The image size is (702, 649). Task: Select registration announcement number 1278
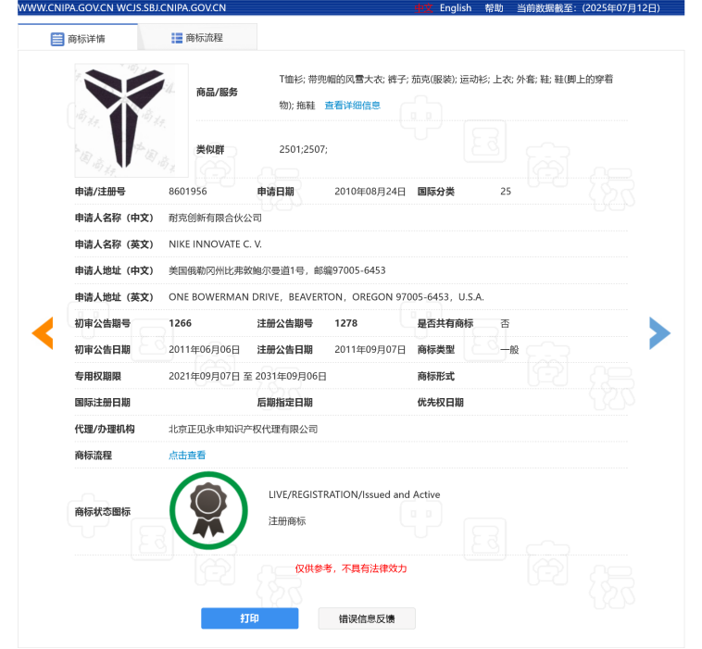[x=346, y=323]
